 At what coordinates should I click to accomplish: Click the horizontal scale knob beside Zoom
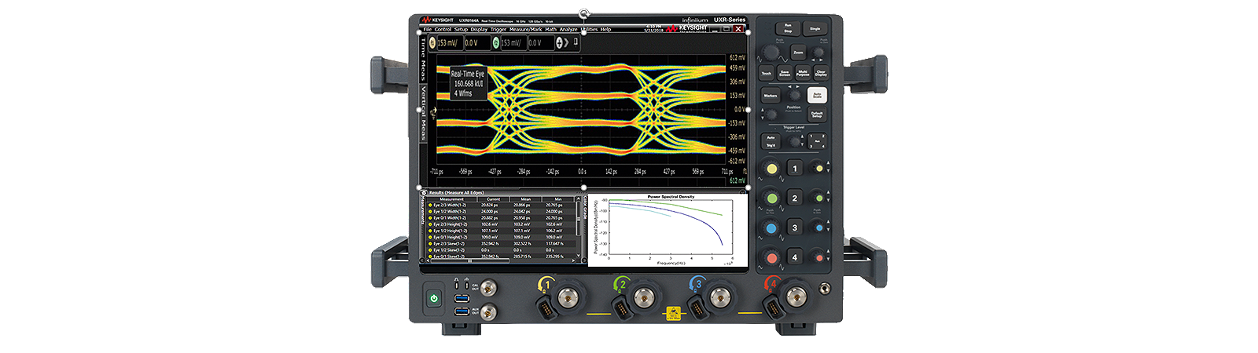pos(773,53)
